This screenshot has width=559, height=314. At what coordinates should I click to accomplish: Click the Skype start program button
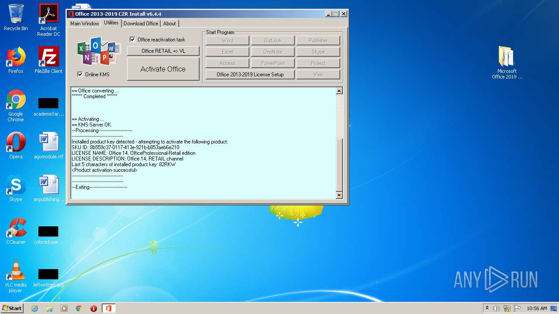pyautogui.click(x=318, y=52)
